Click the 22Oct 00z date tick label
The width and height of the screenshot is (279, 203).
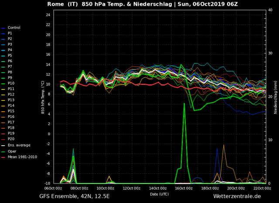point(262,188)
